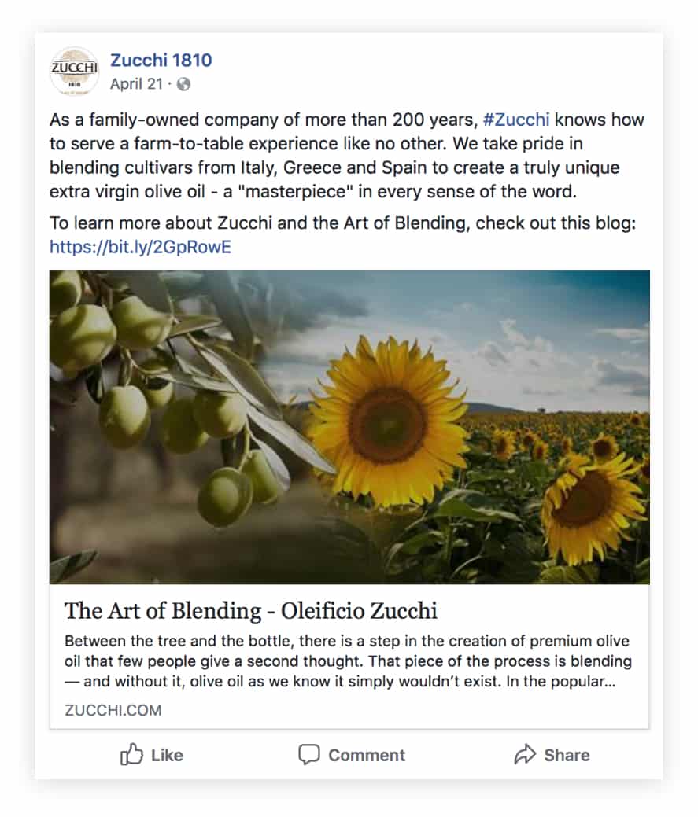Viewport: 698px width, 817px height.
Task: Click the speech bubble Comment icon
Action: (309, 756)
